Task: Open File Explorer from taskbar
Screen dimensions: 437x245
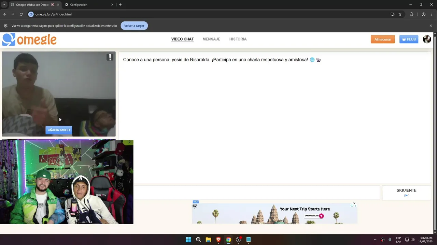Action: (x=208, y=240)
